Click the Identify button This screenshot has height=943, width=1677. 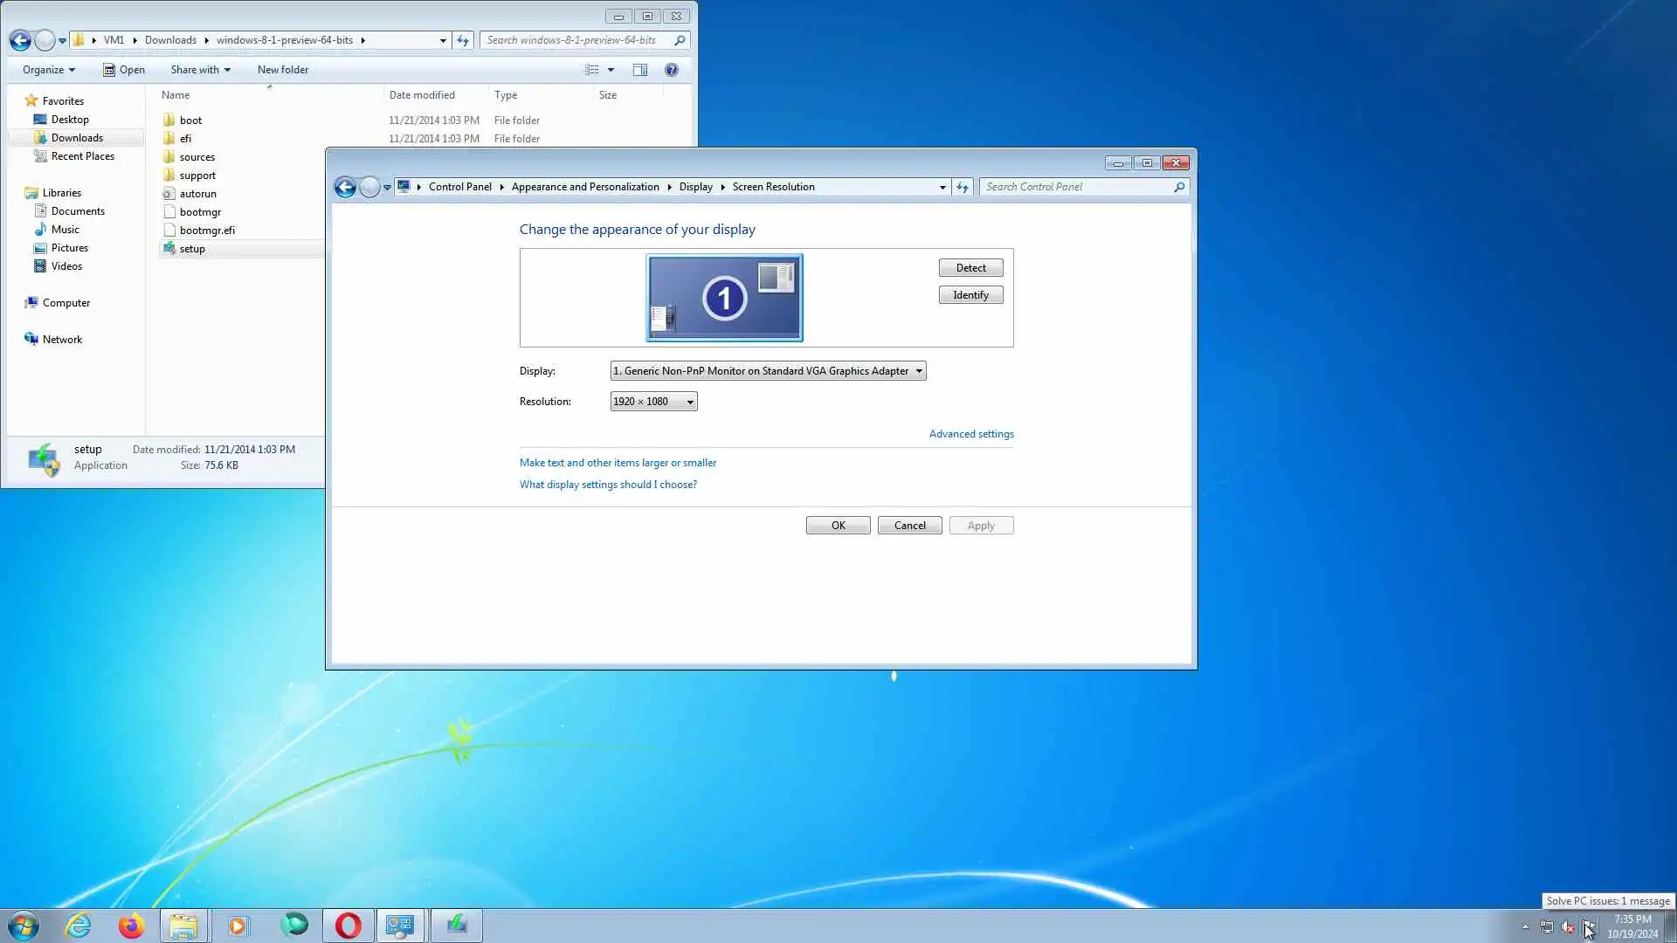coord(970,295)
